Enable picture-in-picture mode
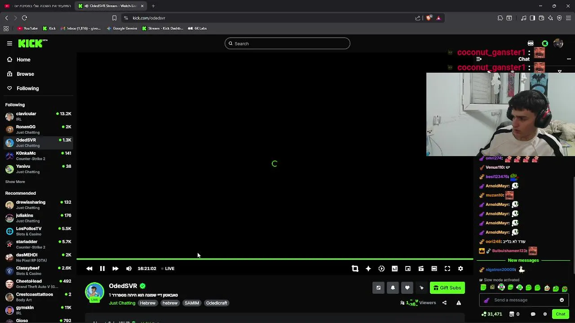This screenshot has height=323, width=575. [x=408, y=269]
